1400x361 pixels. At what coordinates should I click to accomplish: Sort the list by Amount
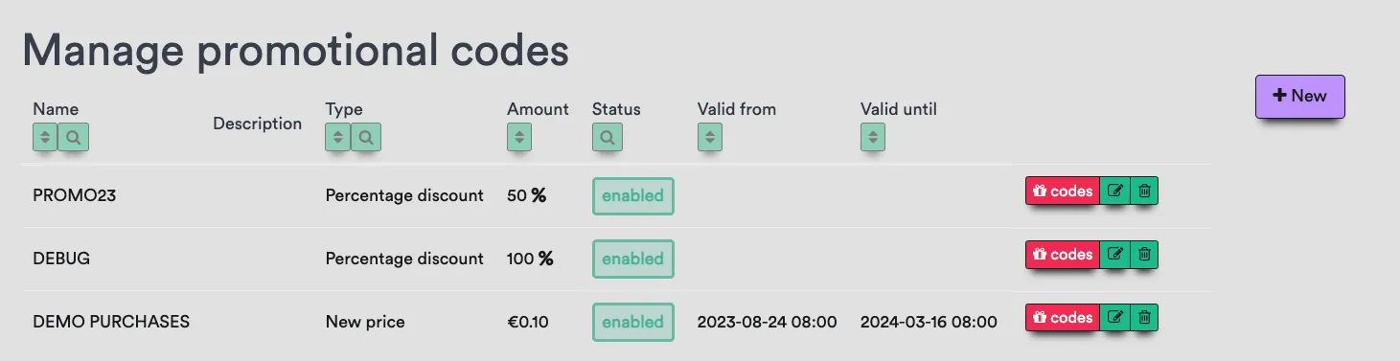(x=519, y=137)
